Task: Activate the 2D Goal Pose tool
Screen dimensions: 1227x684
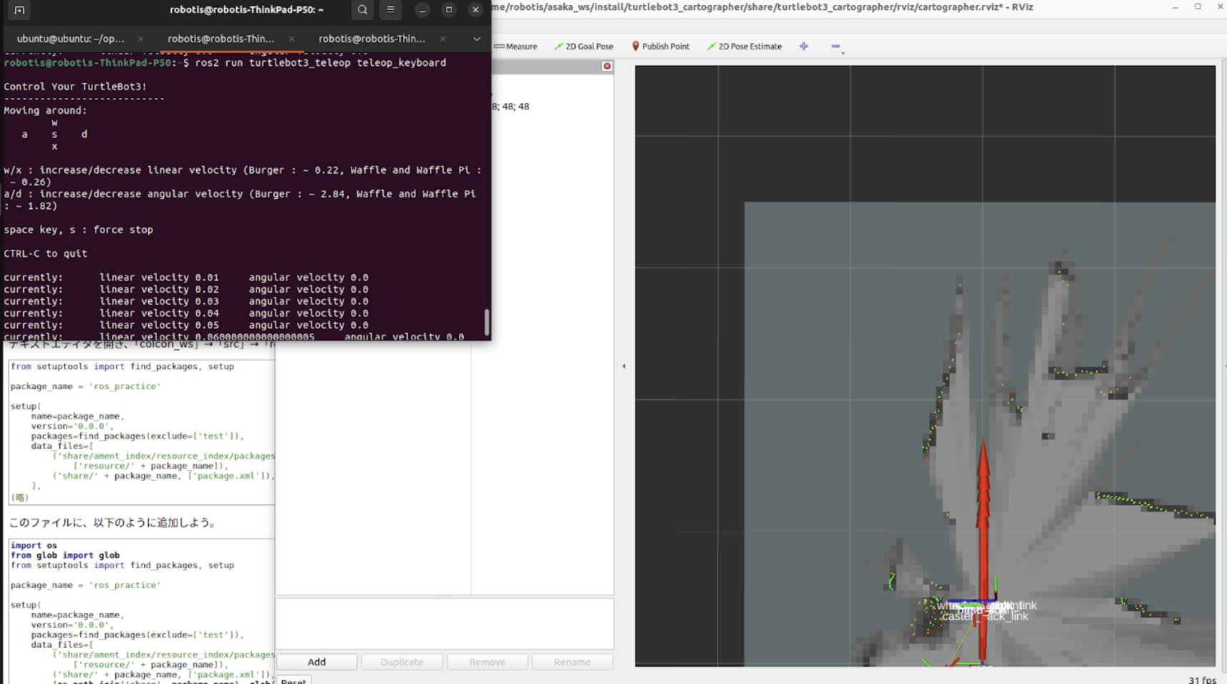Action: click(x=583, y=47)
